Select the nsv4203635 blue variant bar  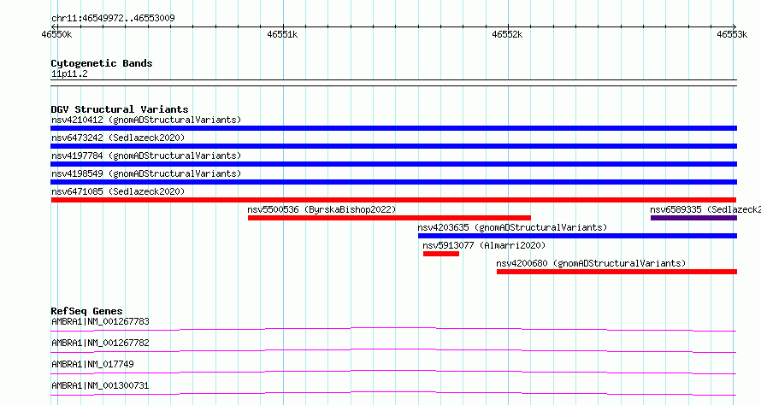point(577,236)
